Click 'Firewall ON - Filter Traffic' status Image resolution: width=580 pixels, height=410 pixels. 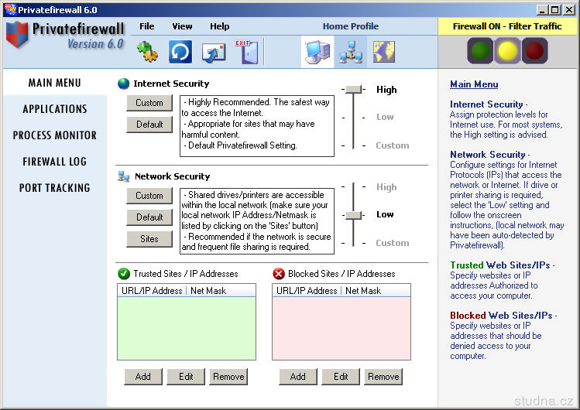(507, 26)
